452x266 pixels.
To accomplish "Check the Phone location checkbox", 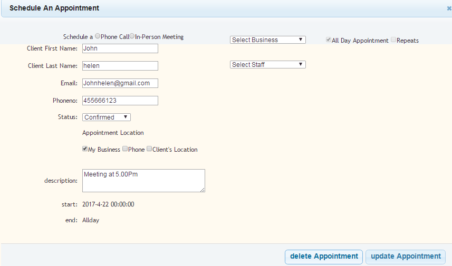I will [x=125, y=149].
